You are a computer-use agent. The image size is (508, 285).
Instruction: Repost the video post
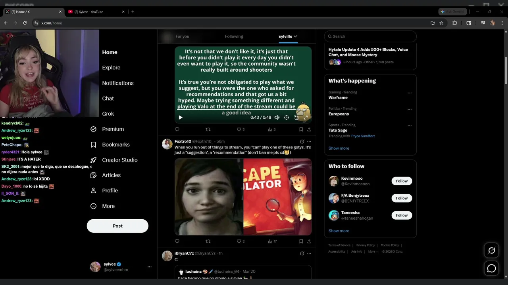208,129
